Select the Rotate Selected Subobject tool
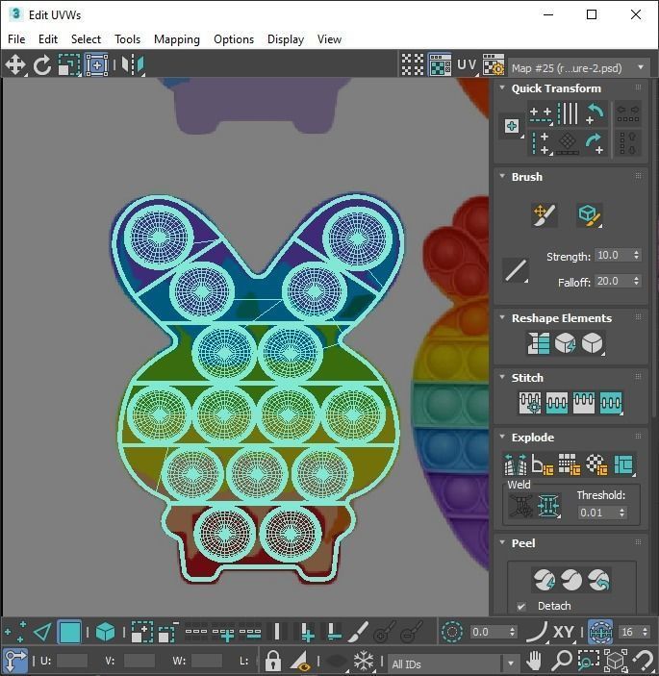The height and width of the screenshot is (676, 659). pyautogui.click(x=41, y=65)
